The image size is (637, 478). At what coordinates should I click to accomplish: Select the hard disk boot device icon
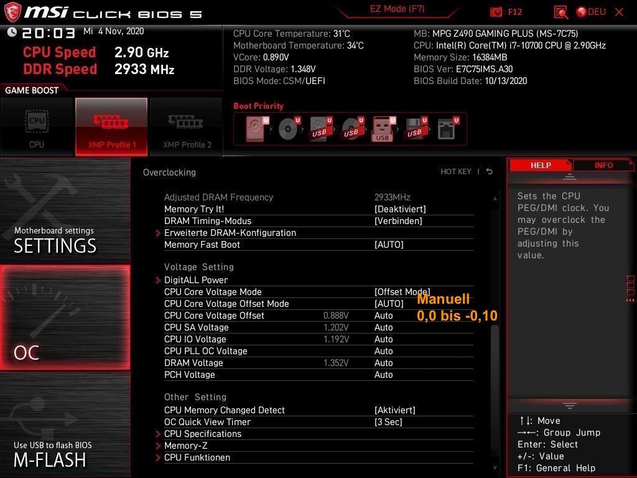pyautogui.click(x=257, y=129)
